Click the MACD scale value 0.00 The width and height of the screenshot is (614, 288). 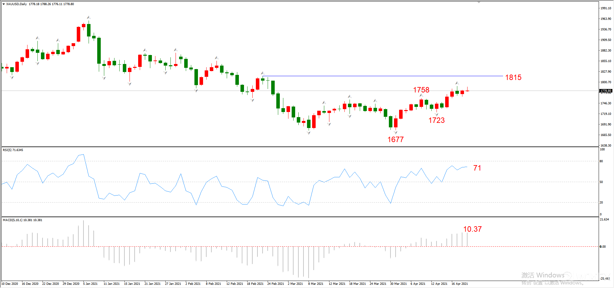602,247
